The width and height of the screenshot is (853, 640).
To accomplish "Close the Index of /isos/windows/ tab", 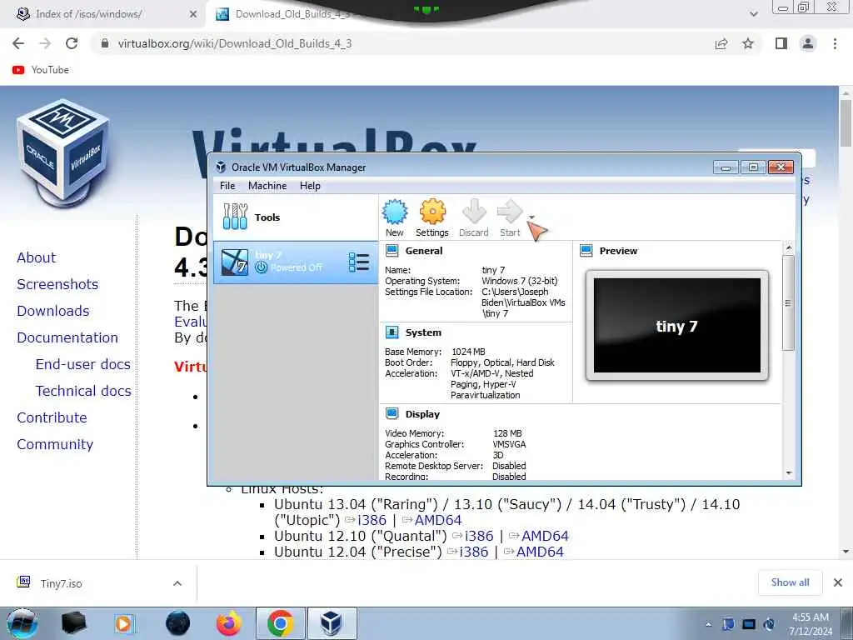I will coord(192,15).
